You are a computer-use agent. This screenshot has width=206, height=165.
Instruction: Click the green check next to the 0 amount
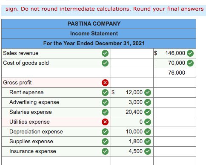coord(148,122)
